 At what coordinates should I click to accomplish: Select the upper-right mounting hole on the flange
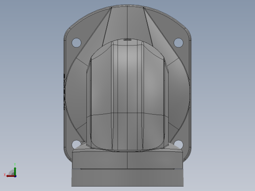point(178,43)
